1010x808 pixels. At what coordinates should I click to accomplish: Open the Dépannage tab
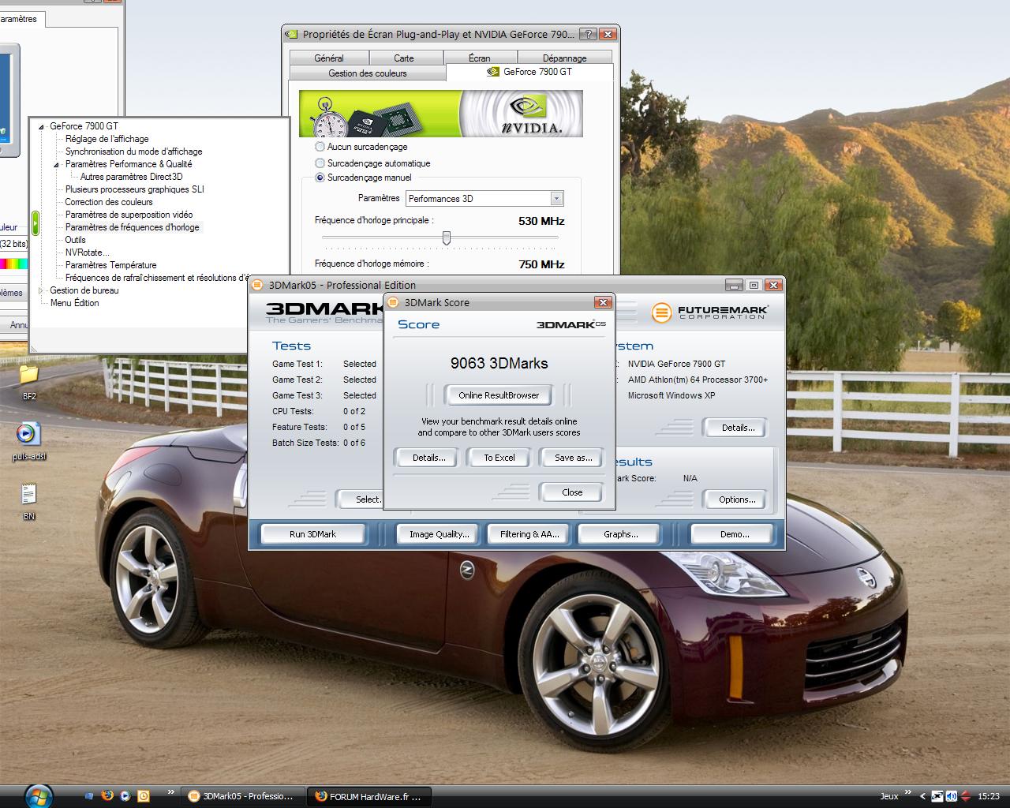coord(564,58)
